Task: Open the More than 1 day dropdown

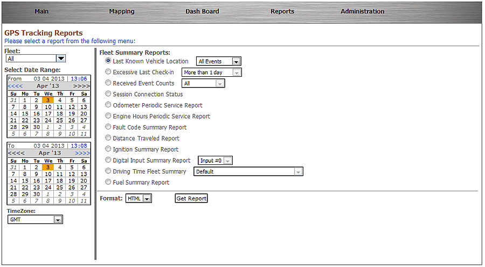Action: 212,73
